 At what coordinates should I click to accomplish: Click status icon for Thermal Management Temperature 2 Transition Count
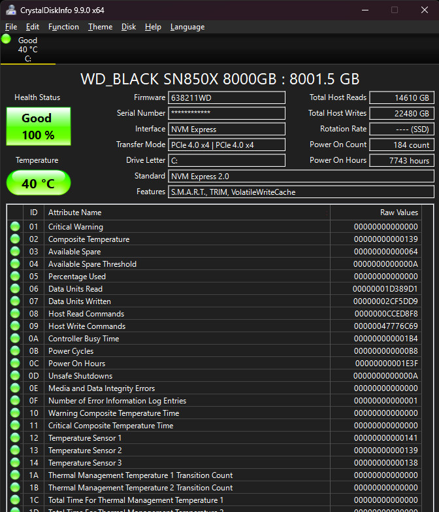point(15,487)
